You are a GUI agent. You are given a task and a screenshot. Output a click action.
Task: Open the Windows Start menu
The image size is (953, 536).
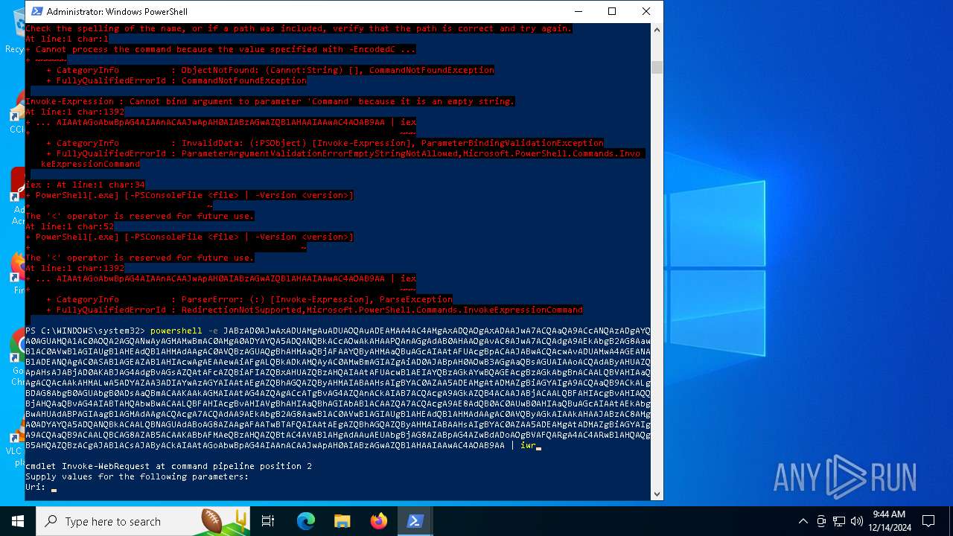click(18, 521)
